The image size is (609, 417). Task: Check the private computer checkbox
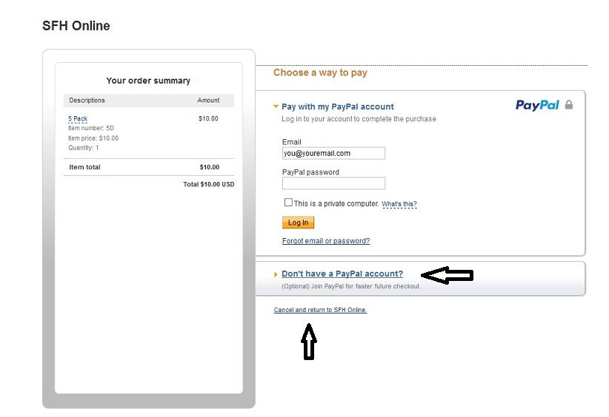288,203
